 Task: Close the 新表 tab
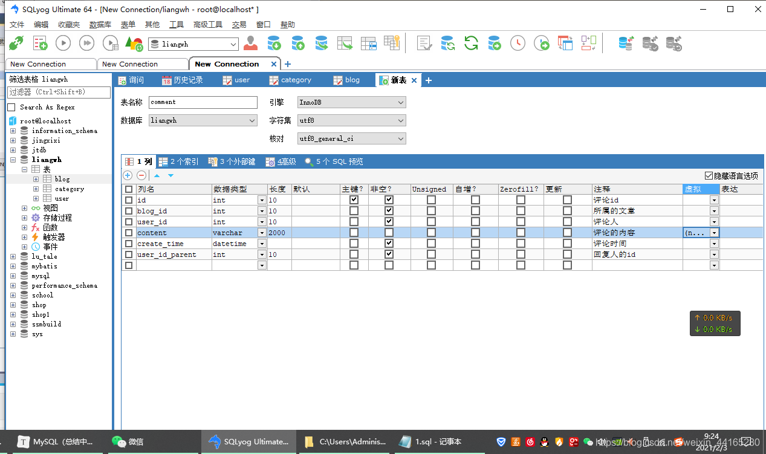414,80
